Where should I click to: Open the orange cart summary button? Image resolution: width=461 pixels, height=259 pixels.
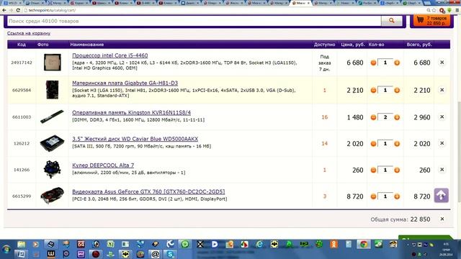432,21
